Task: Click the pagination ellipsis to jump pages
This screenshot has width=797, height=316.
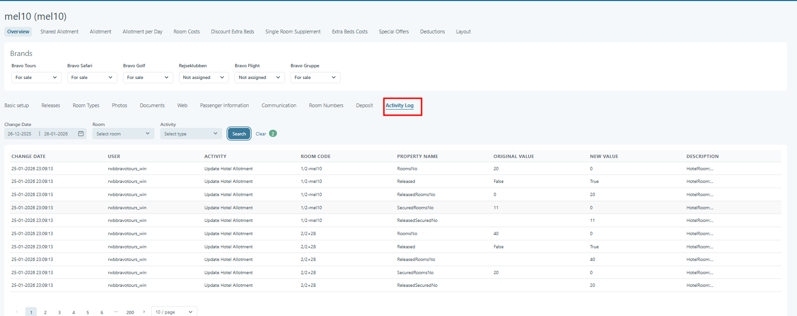Action: coord(116,312)
